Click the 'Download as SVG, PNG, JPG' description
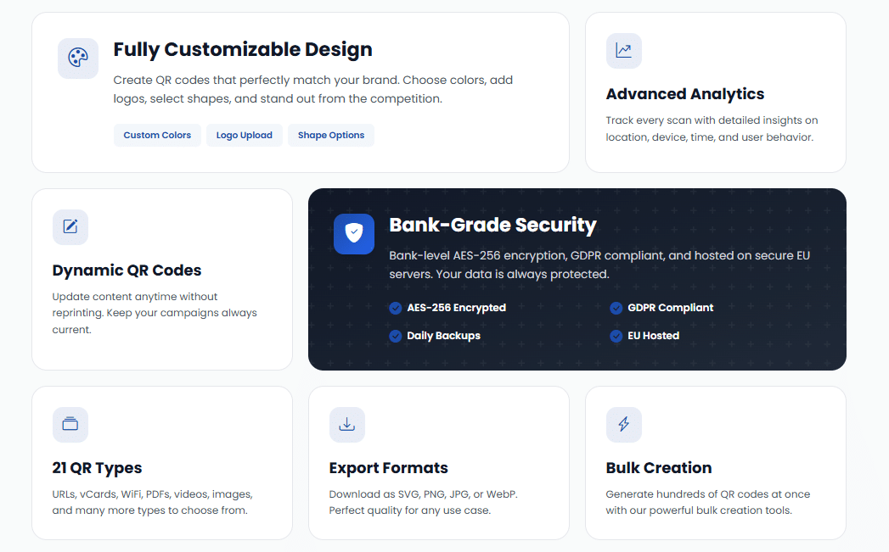The height and width of the screenshot is (552, 889). click(423, 502)
